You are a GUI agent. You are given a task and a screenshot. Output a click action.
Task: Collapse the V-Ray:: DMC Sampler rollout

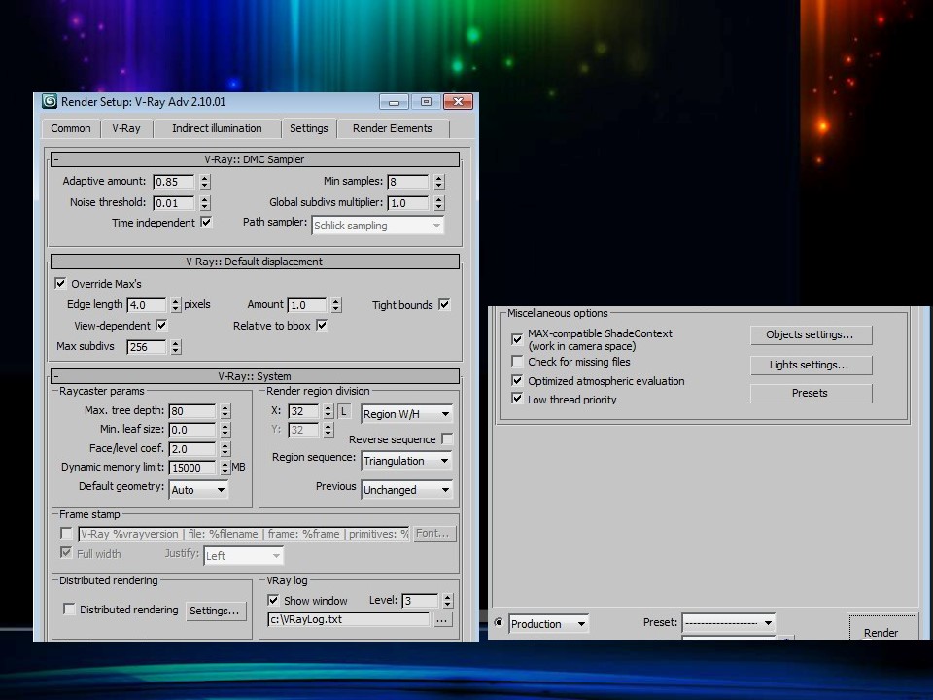pyautogui.click(x=255, y=159)
